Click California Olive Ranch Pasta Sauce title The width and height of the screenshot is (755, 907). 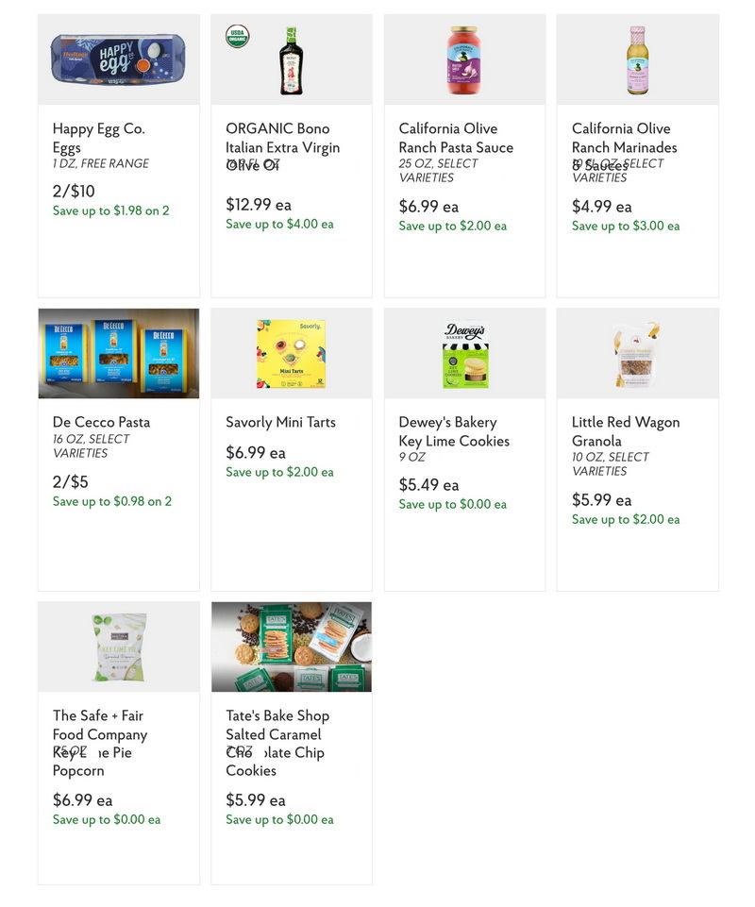click(456, 138)
